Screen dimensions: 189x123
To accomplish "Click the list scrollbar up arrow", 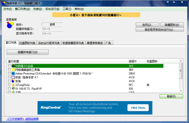I will coord(181,61).
